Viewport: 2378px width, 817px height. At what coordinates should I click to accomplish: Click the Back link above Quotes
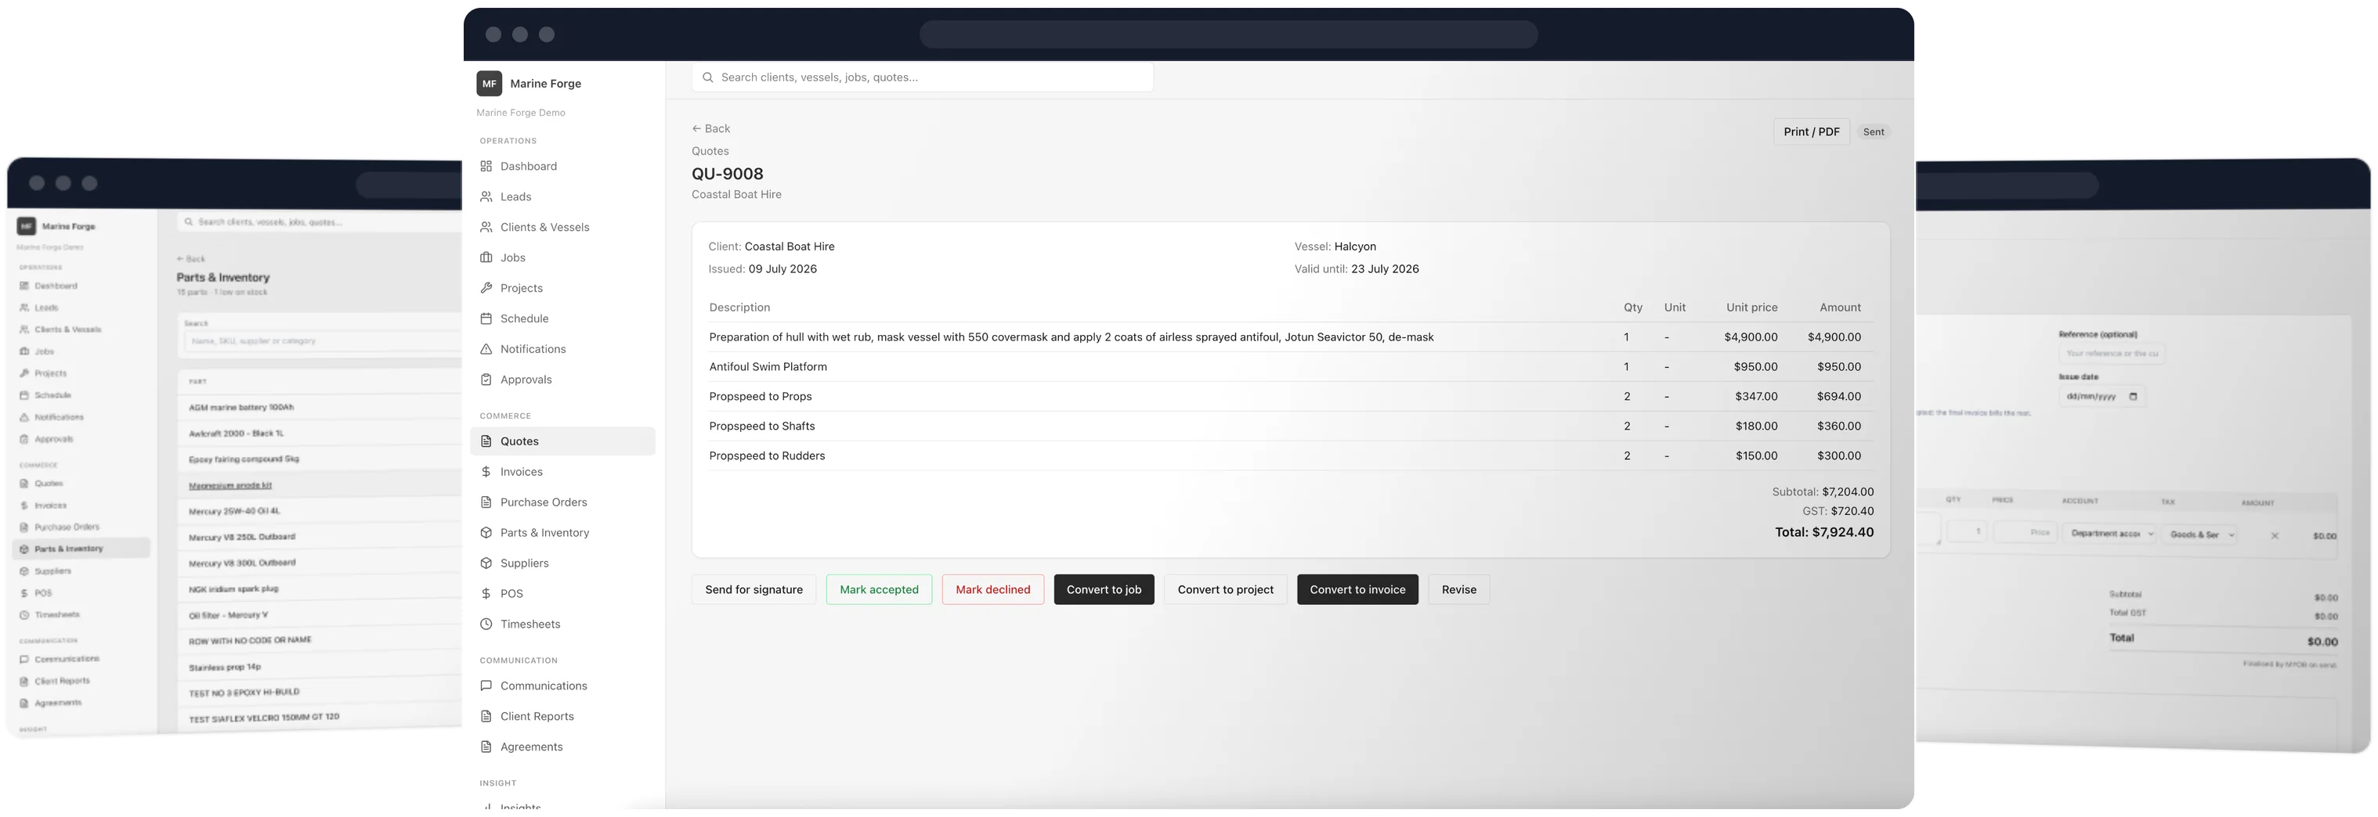click(711, 128)
